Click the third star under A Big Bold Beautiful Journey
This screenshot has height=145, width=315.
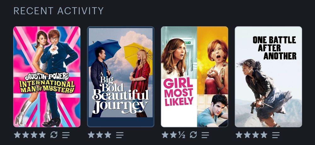[108, 135]
